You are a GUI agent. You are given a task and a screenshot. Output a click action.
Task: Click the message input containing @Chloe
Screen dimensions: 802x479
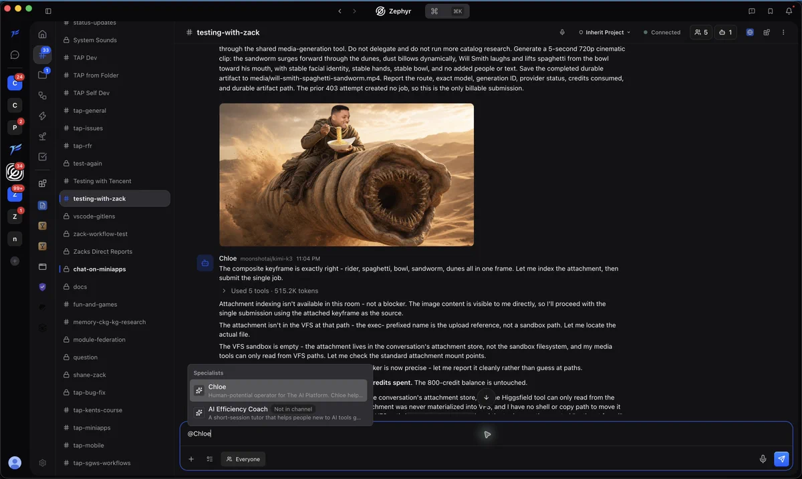coord(487,434)
